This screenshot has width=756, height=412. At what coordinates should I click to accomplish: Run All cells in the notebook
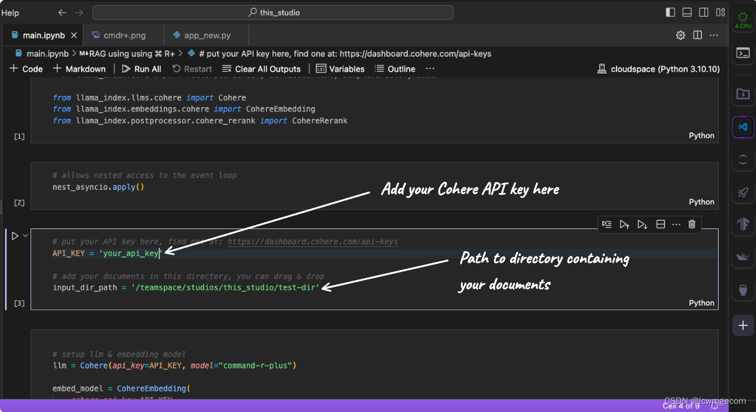tap(141, 68)
